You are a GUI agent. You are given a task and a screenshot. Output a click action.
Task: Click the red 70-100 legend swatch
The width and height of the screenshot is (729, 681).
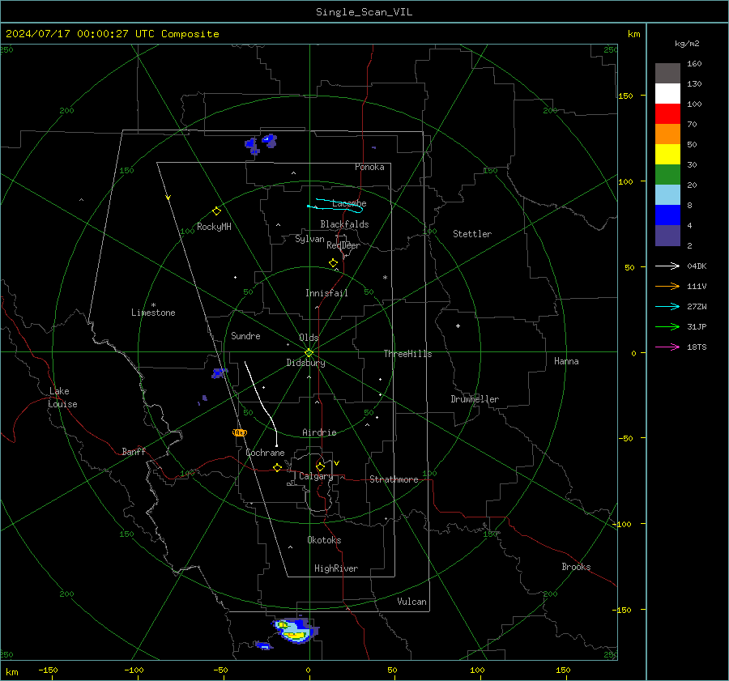click(x=667, y=114)
